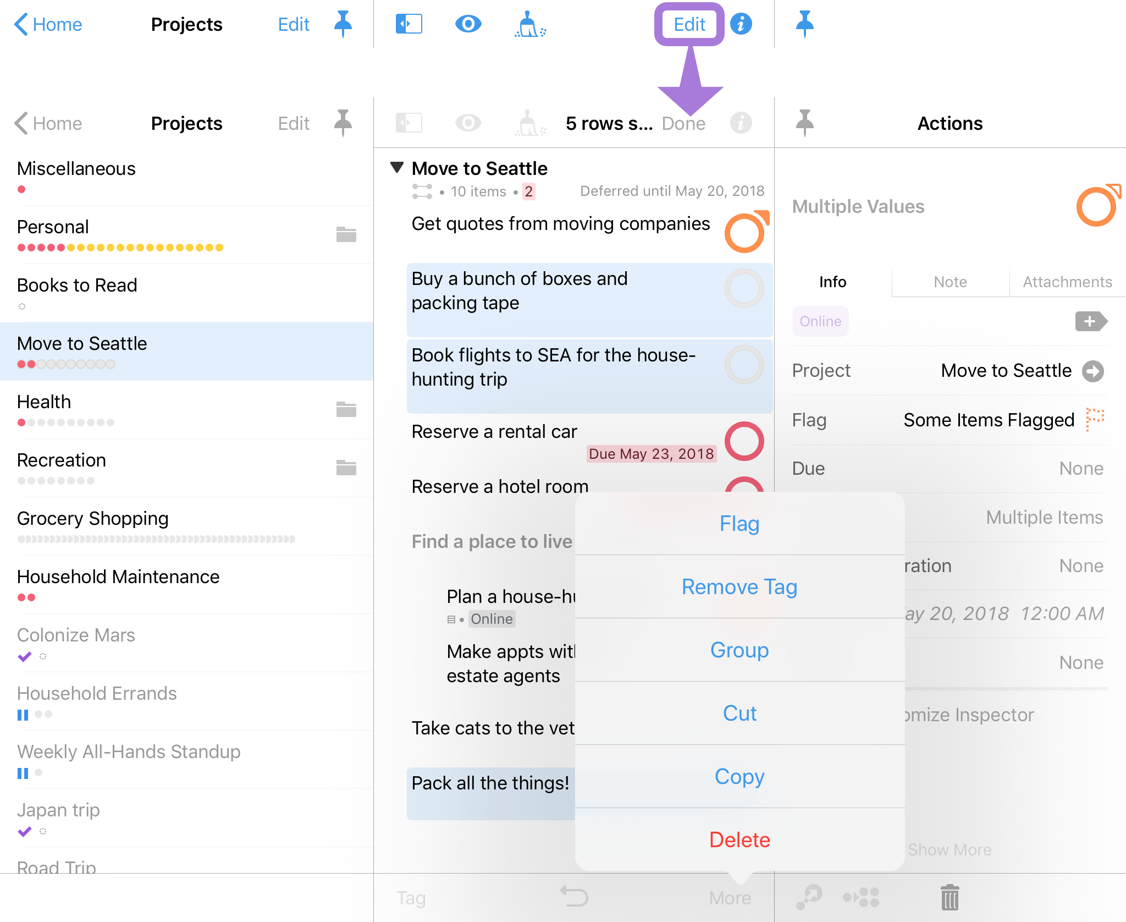Screen dimensions: 1126x922
Task: Check the Reserve a rental car circle
Action: (744, 441)
